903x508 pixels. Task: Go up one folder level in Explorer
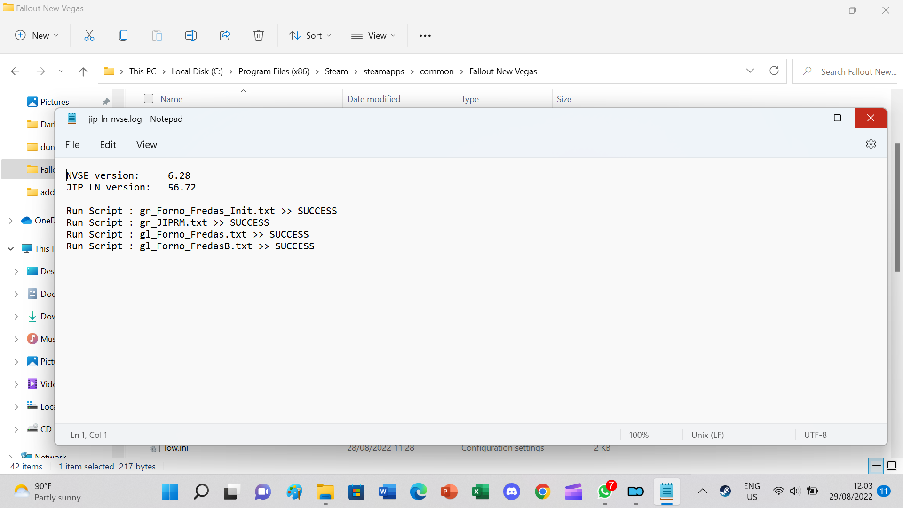point(83,71)
